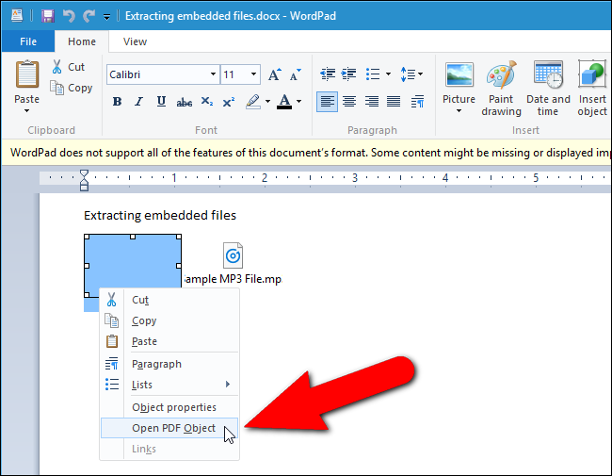Click the text highlight color pen
The image size is (612, 476).
(x=253, y=102)
